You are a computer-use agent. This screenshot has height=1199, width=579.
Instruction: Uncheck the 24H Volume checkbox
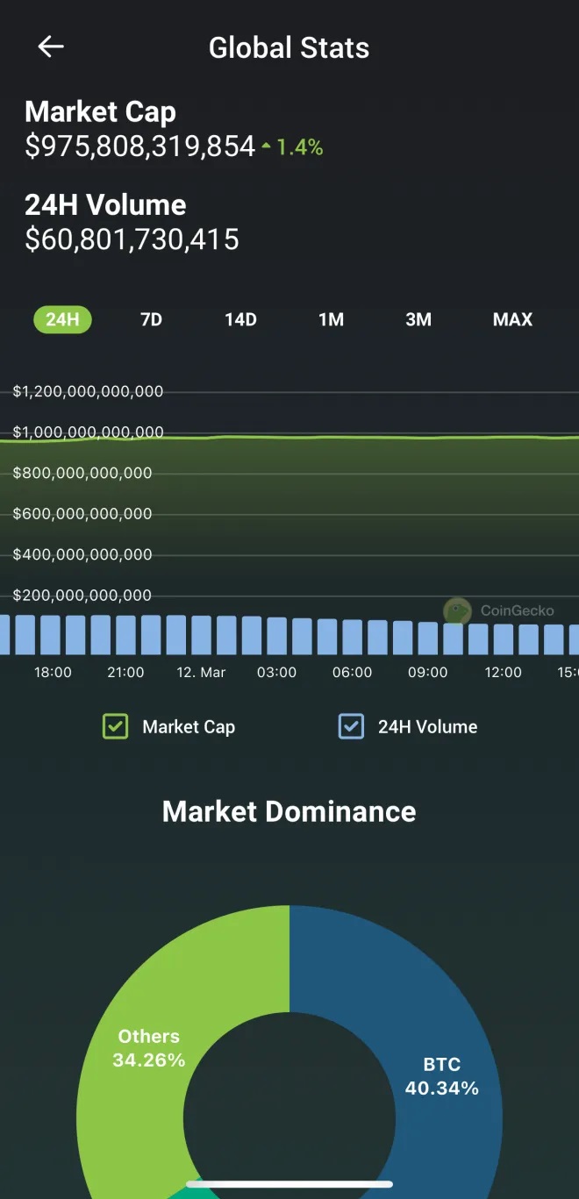351,726
